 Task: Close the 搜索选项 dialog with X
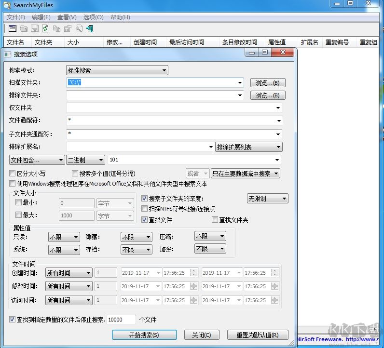(283, 52)
